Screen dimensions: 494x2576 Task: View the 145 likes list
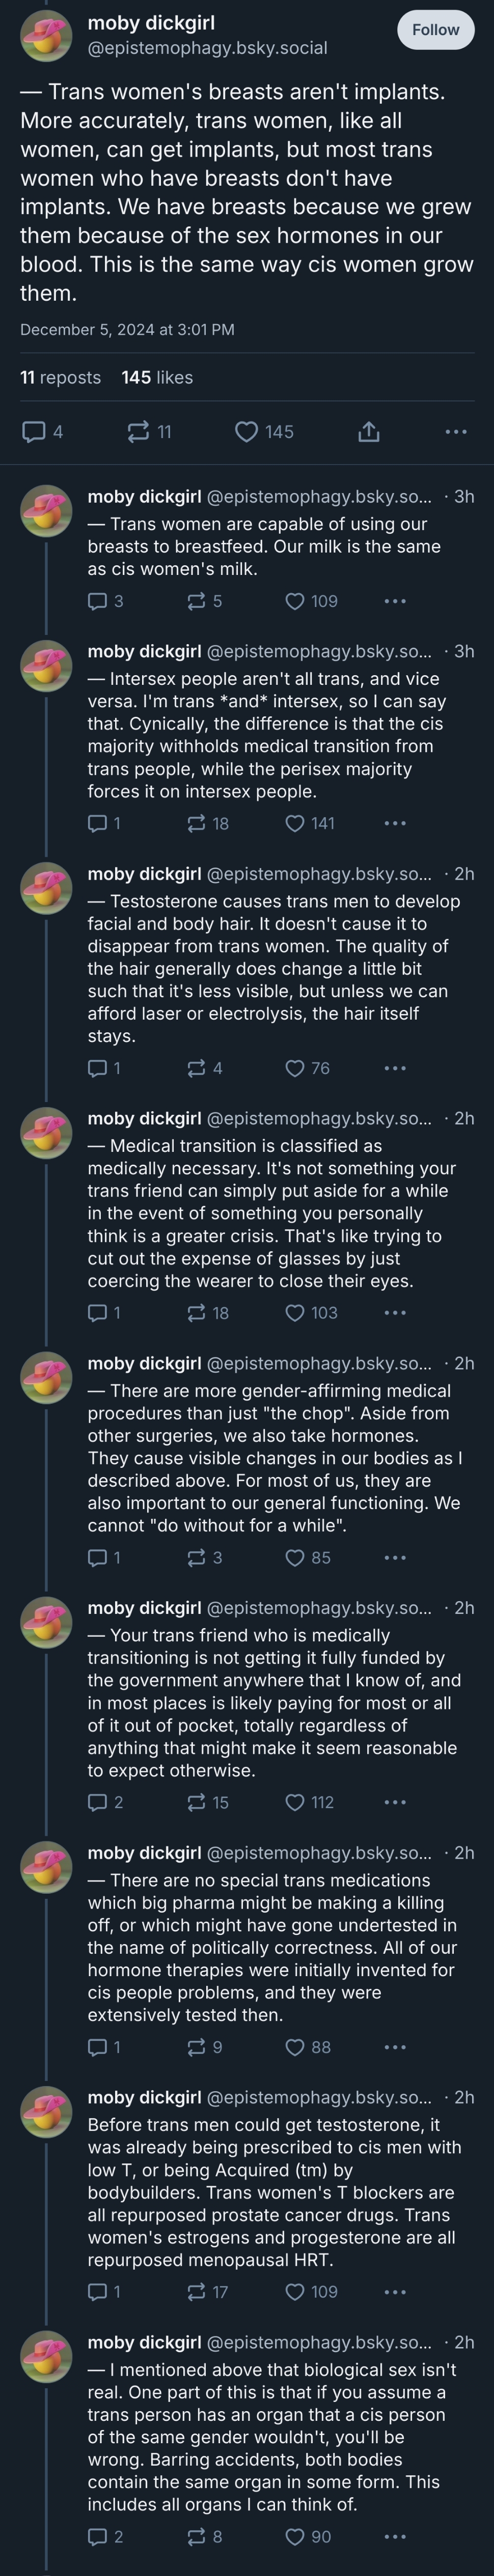(x=157, y=377)
